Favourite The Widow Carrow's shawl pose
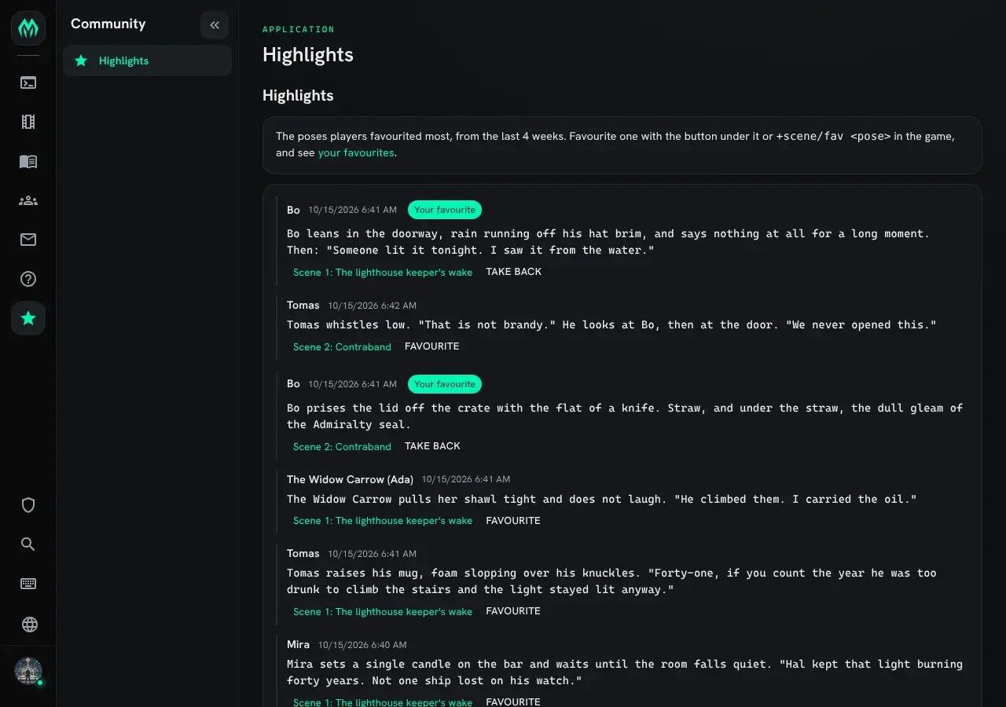Image resolution: width=1006 pixels, height=707 pixels. coord(513,521)
